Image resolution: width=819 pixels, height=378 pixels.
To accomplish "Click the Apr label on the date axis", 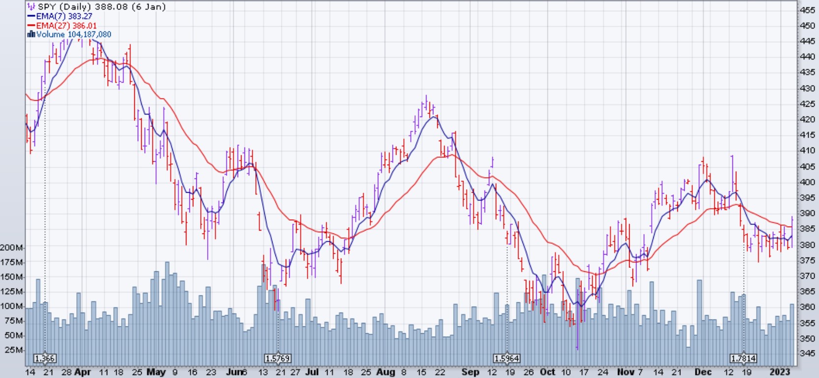I will [83, 372].
